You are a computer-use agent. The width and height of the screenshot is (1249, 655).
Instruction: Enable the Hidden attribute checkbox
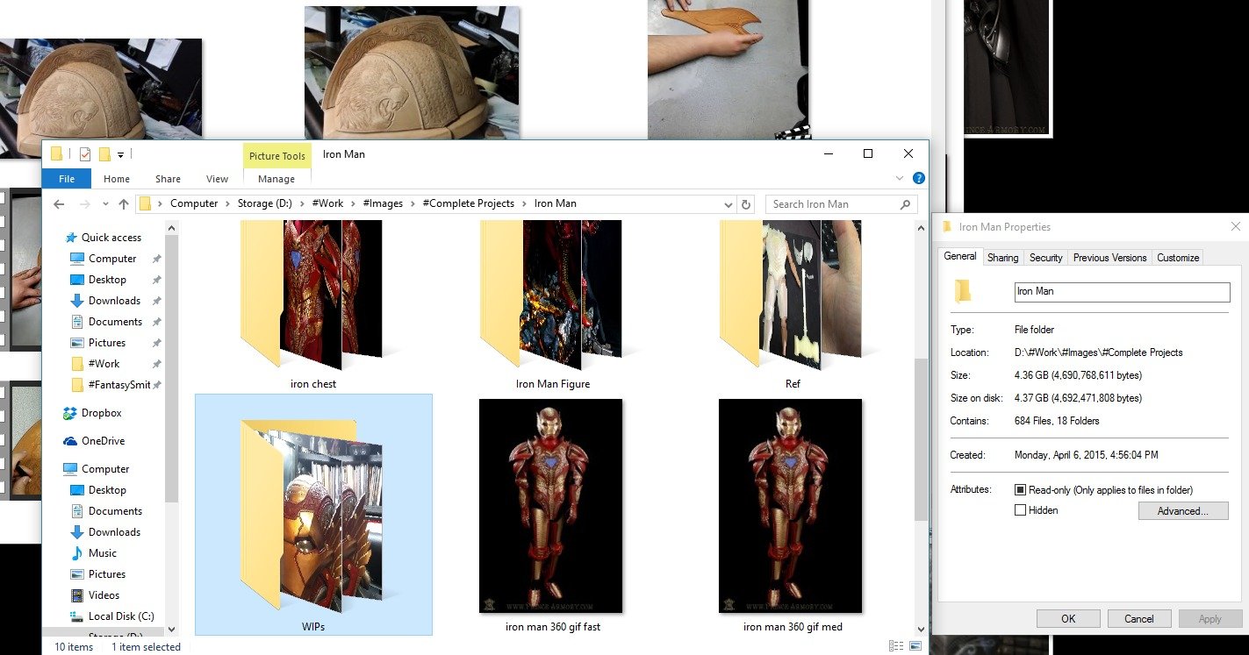coord(1020,510)
